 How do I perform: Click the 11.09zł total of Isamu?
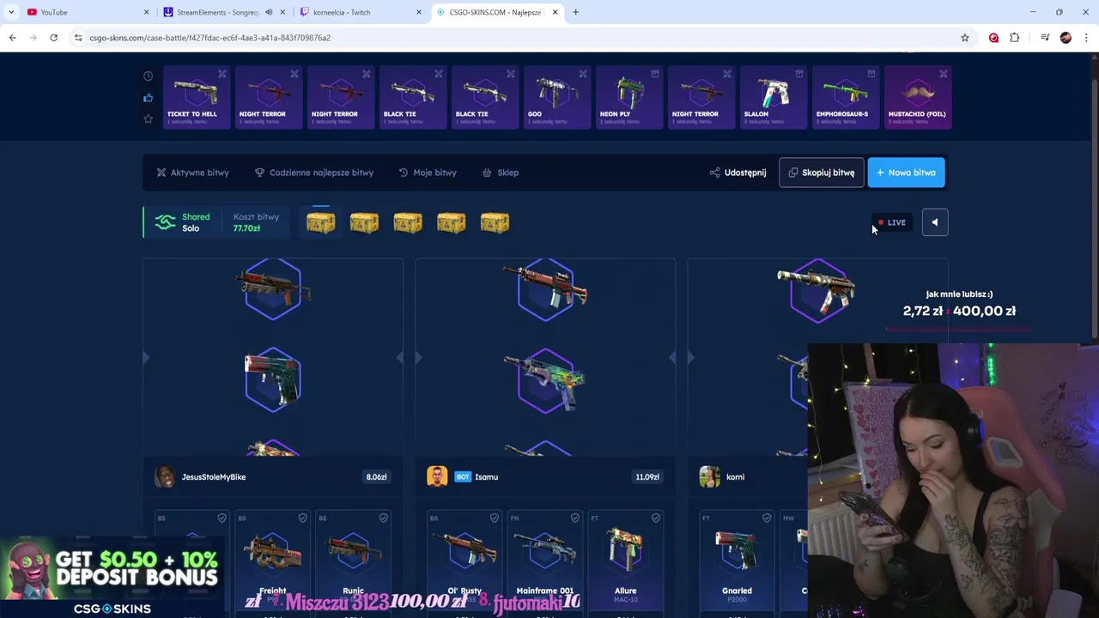[647, 477]
